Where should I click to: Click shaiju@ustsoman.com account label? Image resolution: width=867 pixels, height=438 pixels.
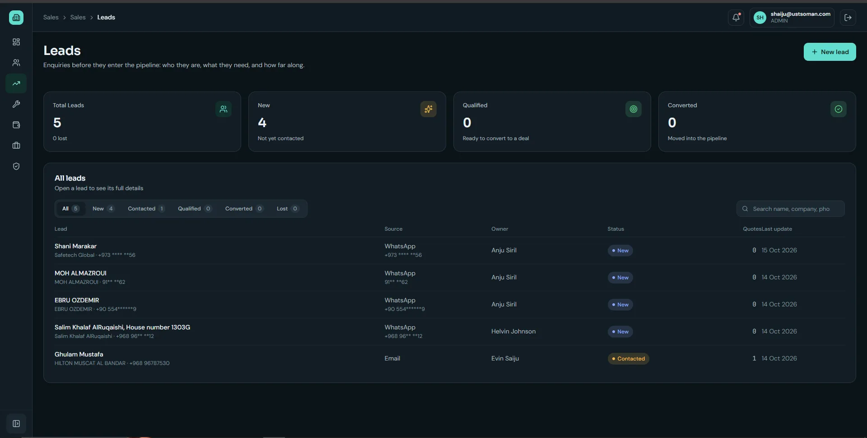point(800,14)
